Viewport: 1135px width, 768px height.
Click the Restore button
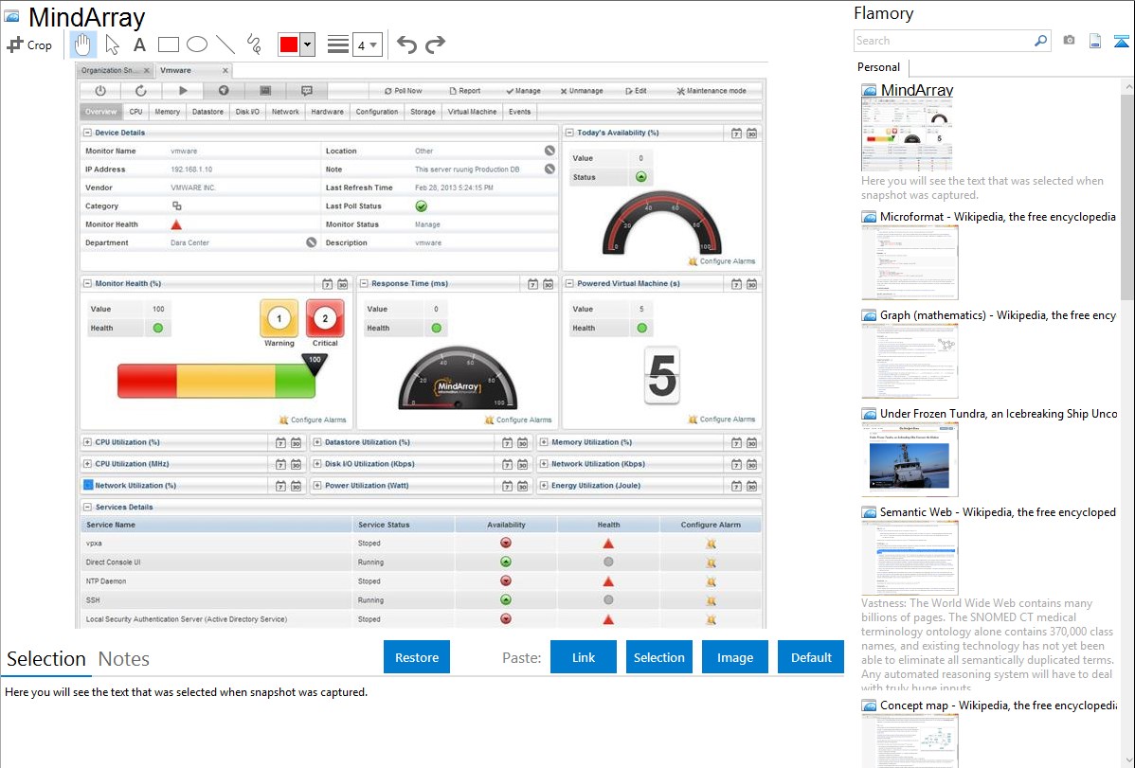(x=417, y=657)
